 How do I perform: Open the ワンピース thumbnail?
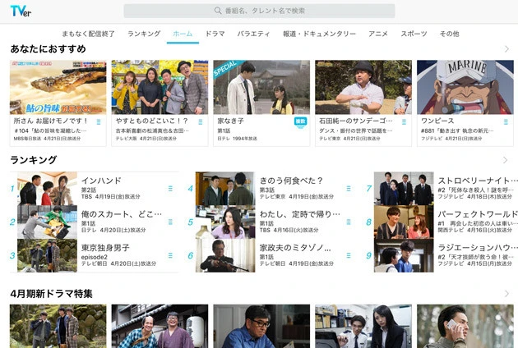(465, 87)
